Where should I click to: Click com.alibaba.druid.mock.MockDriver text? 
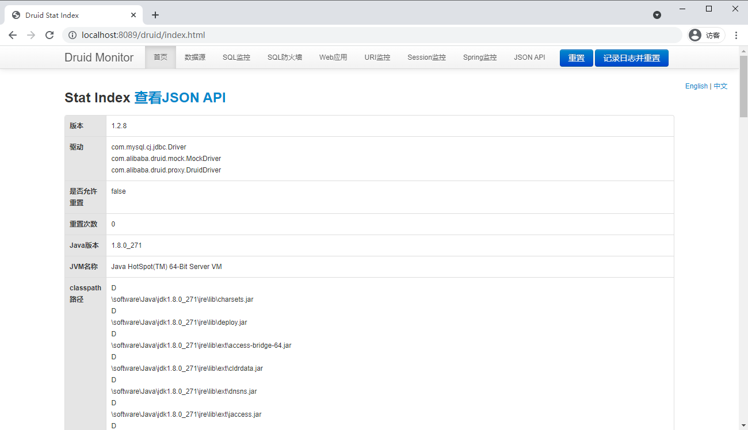[x=166, y=159]
